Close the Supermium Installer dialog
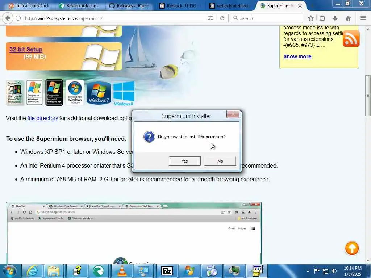The height and width of the screenshot is (278, 371). (233, 114)
